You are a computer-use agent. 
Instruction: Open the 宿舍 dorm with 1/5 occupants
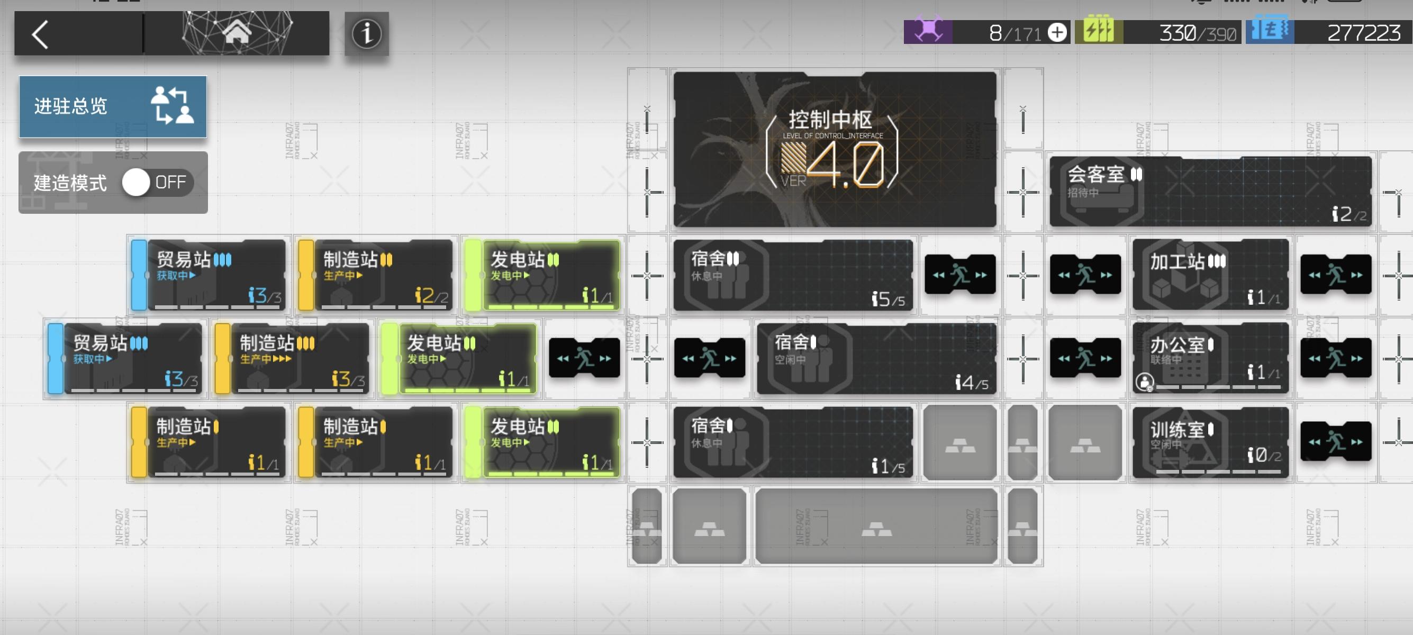793,442
